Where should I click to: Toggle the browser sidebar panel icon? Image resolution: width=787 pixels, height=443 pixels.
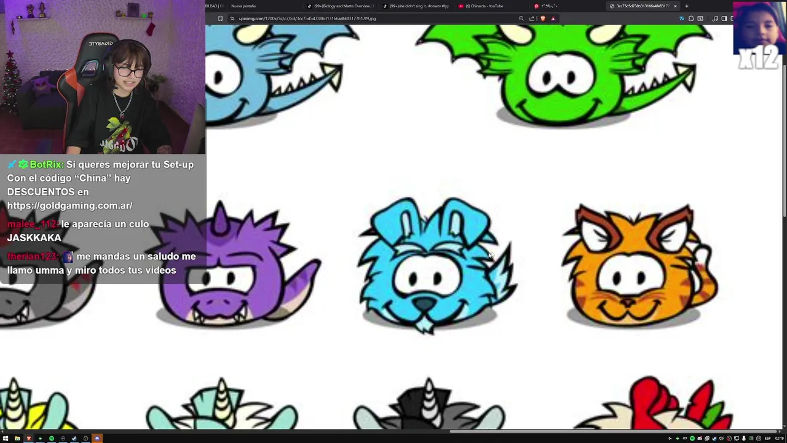724,18
